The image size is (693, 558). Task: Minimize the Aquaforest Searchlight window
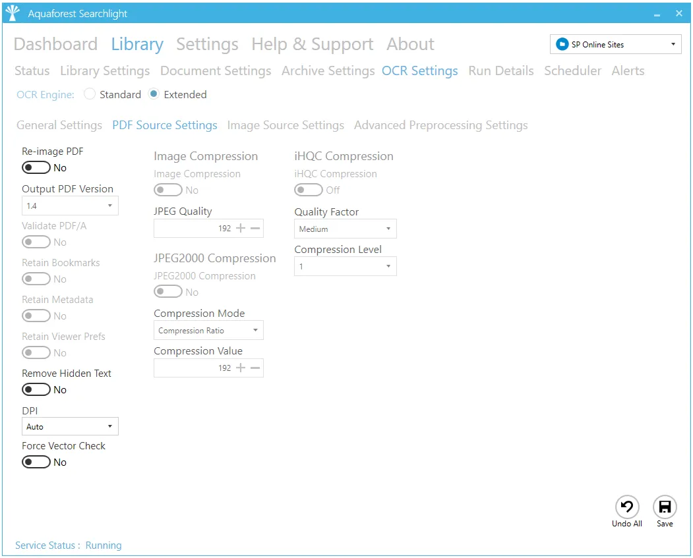tap(657, 14)
